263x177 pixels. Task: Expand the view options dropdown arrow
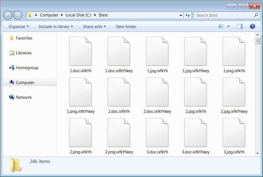[x=228, y=27]
